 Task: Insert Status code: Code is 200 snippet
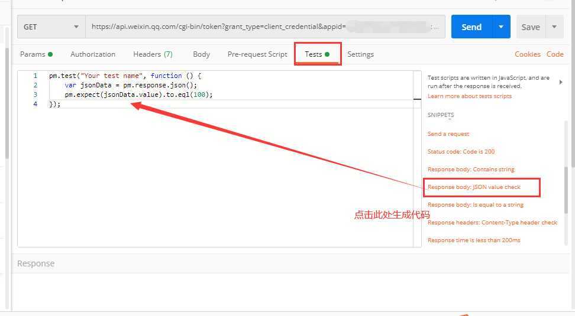click(x=461, y=152)
